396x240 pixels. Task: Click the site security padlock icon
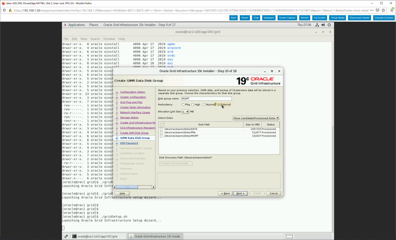point(10,10)
